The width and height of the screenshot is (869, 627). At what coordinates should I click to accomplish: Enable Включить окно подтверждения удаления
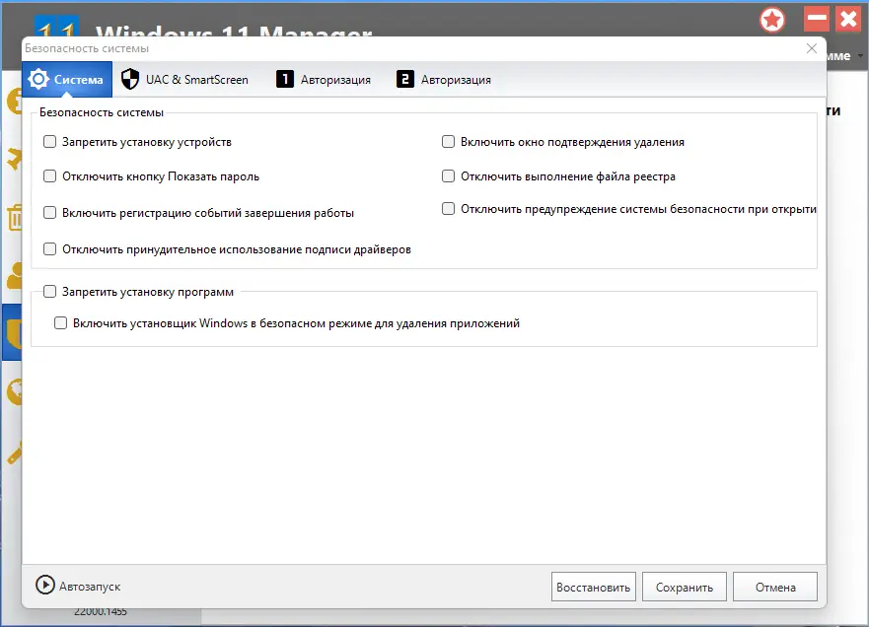click(449, 142)
